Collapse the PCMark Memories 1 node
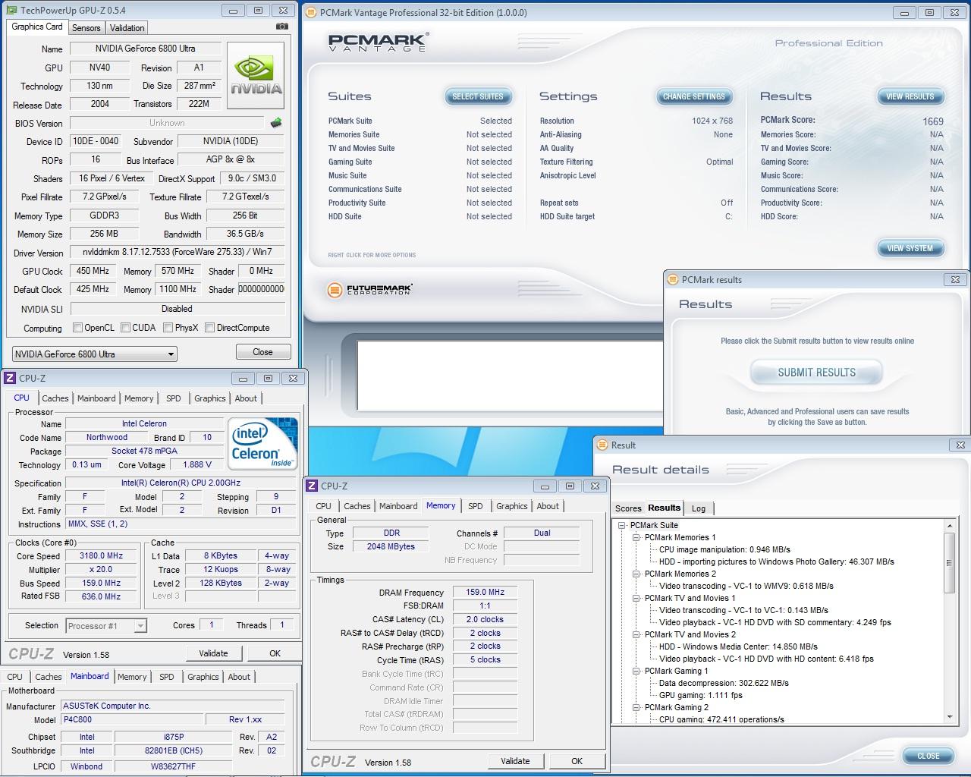Image resolution: width=971 pixels, height=777 pixels. 636,537
